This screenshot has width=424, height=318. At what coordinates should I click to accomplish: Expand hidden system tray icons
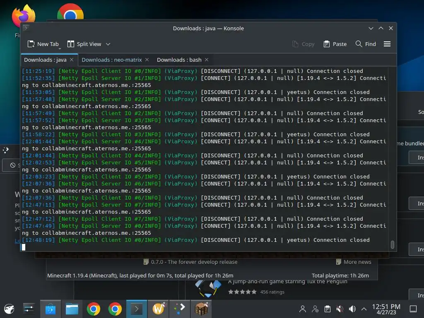tap(364, 309)
